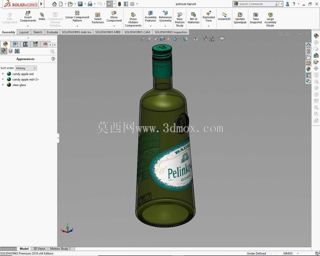Toggle Hide/Show Items eye icon
This screenshot has height=256, width=320.
coord(195,39)
